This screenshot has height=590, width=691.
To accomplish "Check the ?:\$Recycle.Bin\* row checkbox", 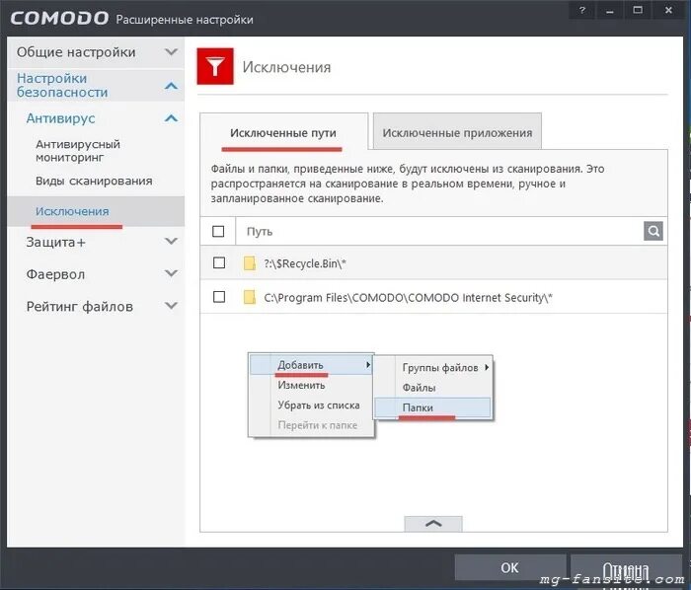I will tap(219, 262).
